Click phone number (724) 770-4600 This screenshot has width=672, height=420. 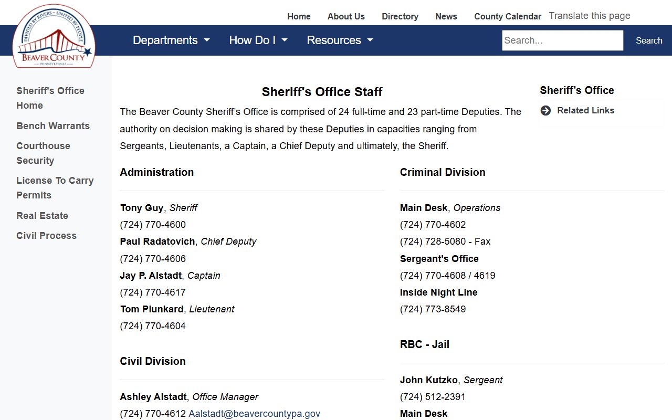(153, 225)
